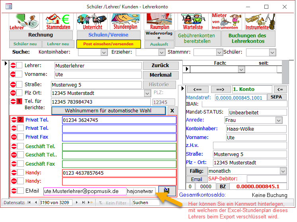Open the Stundenplan icon
Viewport: 297px width, 222px height.
click(x=125, y=21)
